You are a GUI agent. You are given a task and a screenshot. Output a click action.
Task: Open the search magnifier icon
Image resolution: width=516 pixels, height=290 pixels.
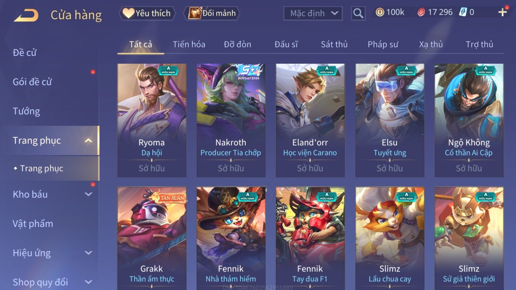tap(358, 13)
